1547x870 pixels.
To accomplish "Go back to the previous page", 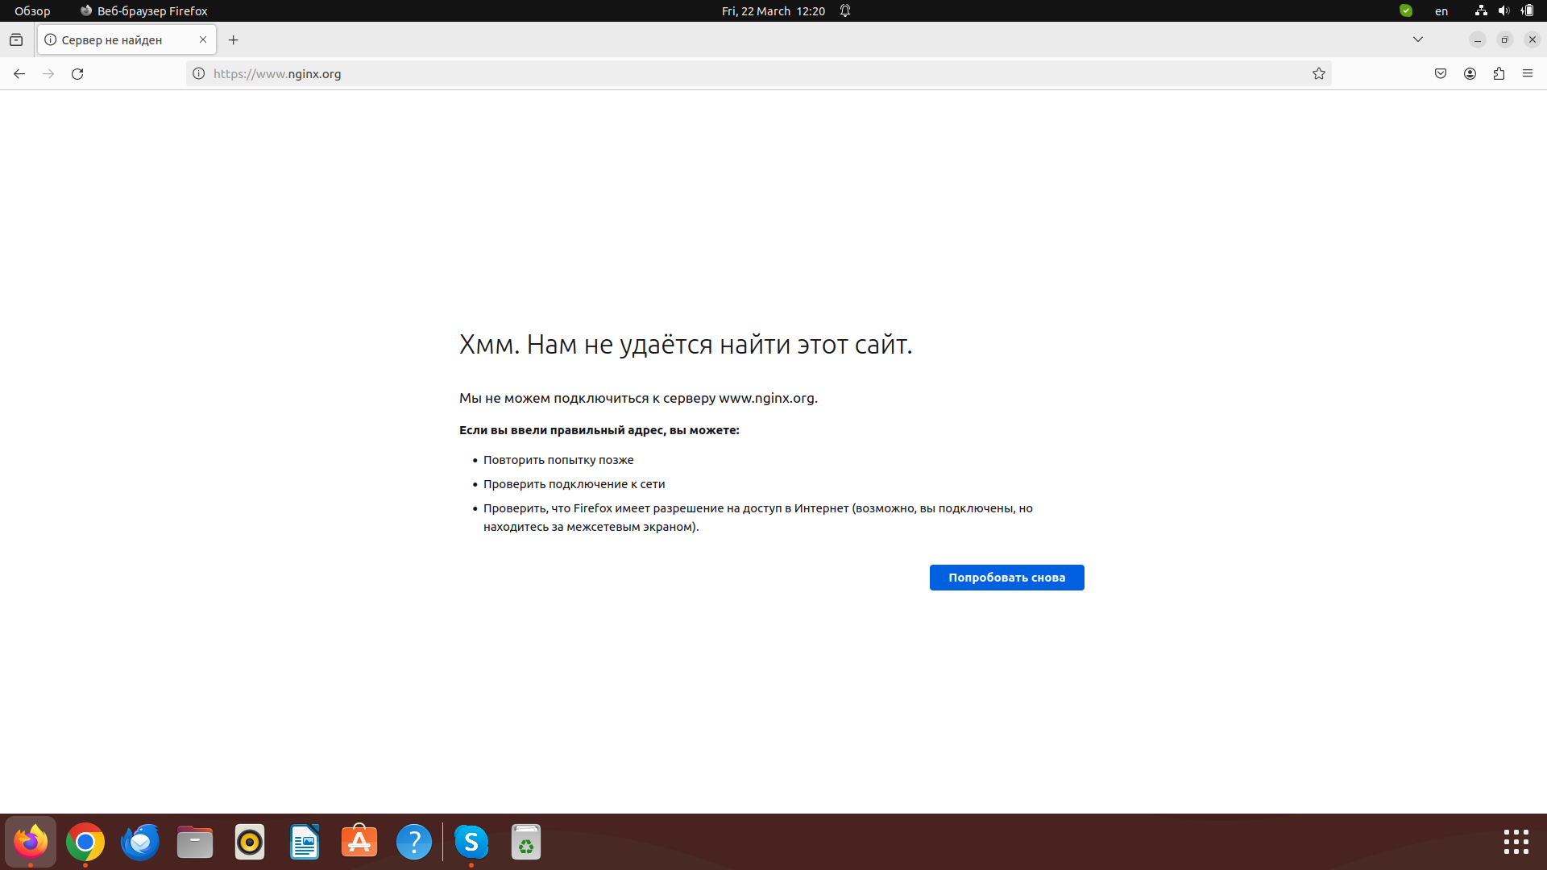I will tap(19, 73).
